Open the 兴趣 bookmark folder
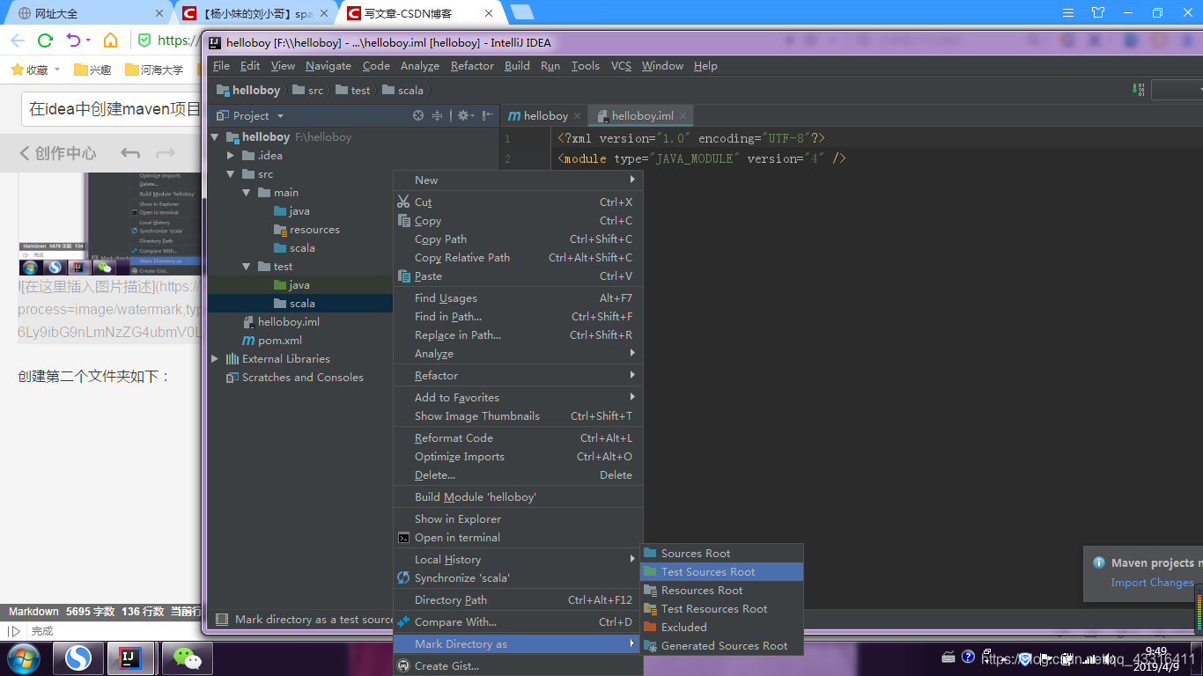This screenshot has width=1203, height=676. 92,70
